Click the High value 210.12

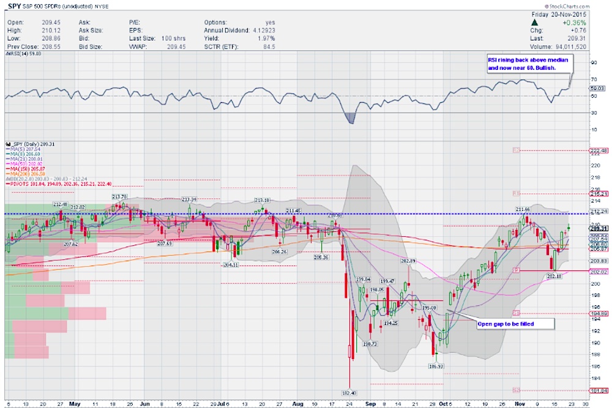click(x=51, y=31)
